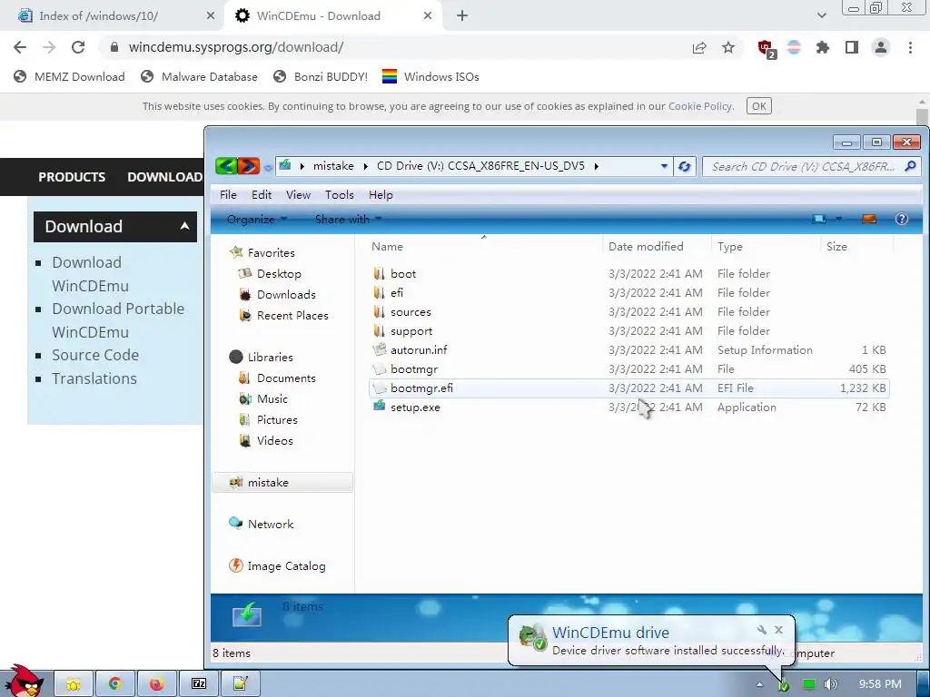Click the Angry Birds start button
This screenshot has height=697, width=930.
pyautogui.click(x=24, y=681)
